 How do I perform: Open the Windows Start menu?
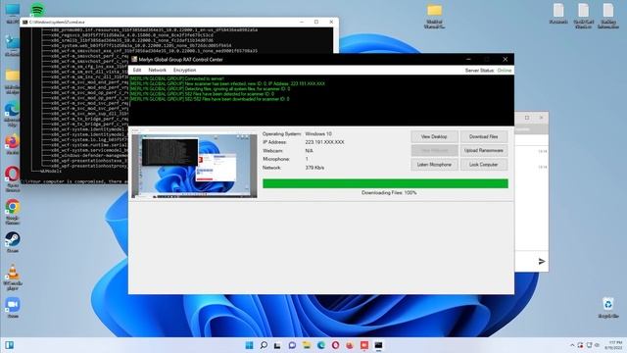(x=249, y=345)
